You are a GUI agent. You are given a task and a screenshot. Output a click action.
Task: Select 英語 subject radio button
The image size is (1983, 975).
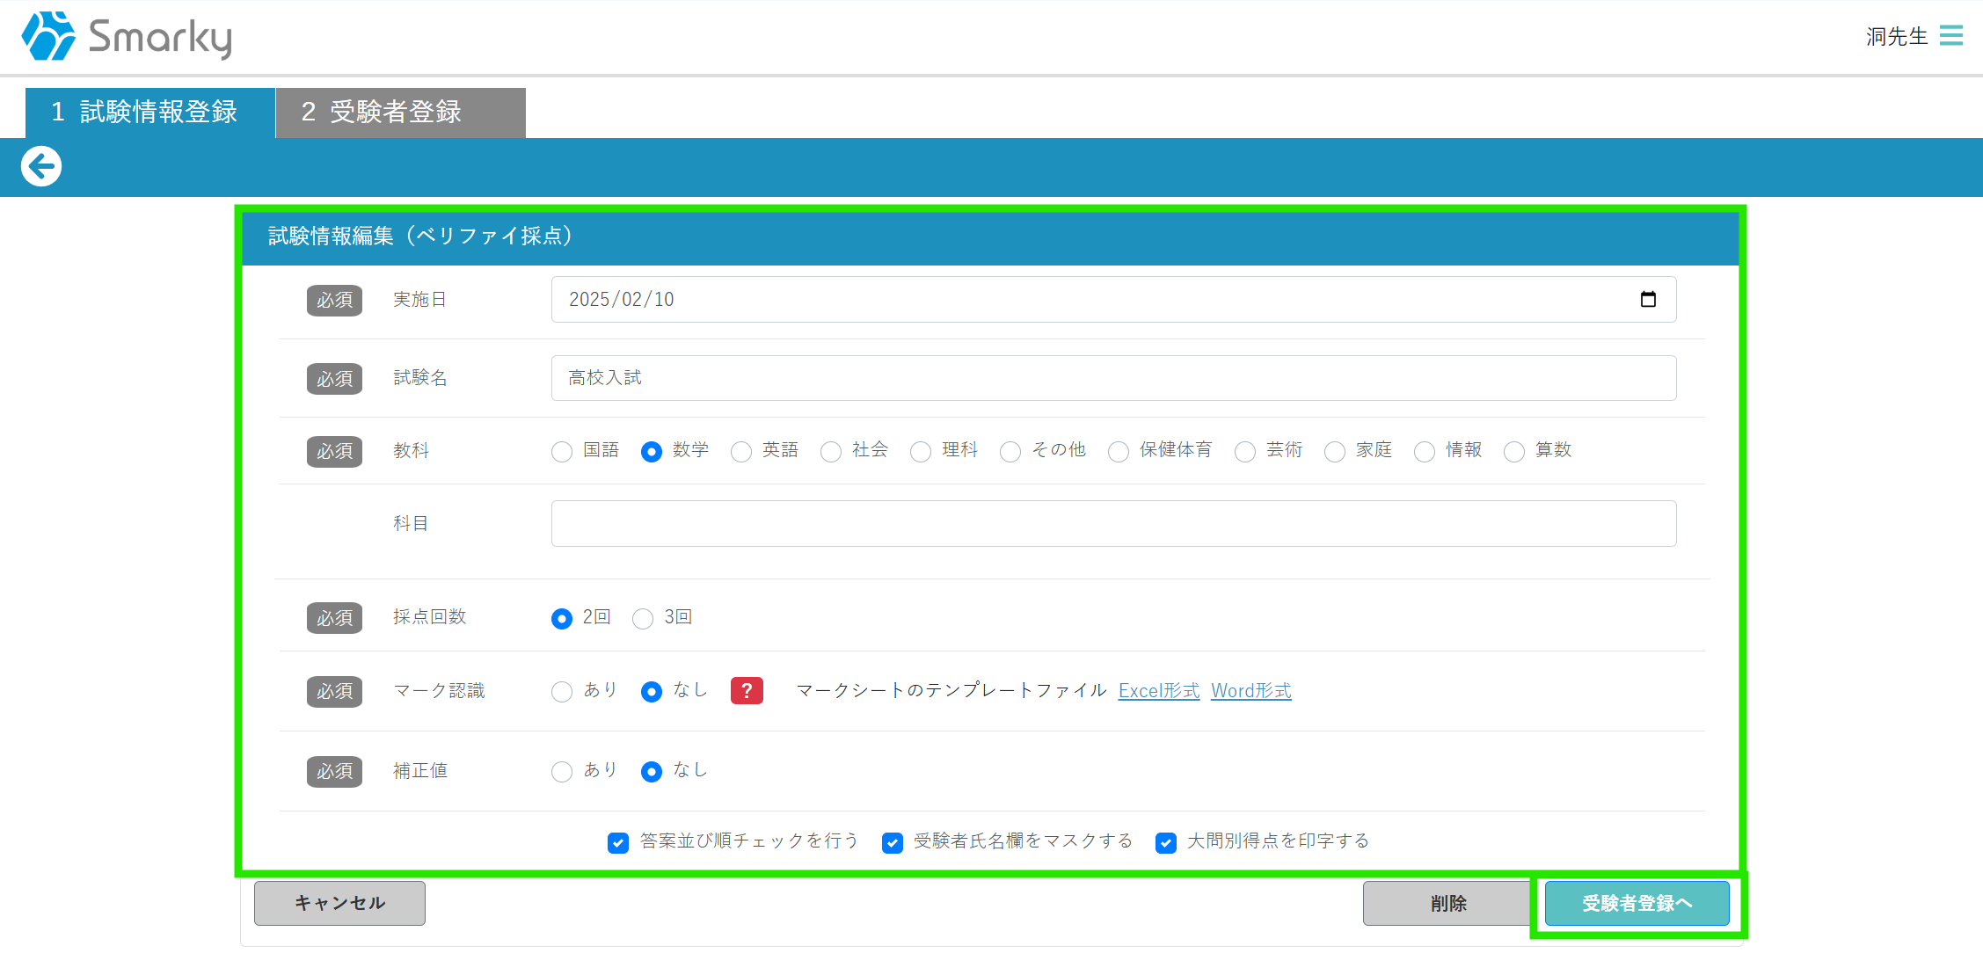pyautogui.click(x=741, y=451)
